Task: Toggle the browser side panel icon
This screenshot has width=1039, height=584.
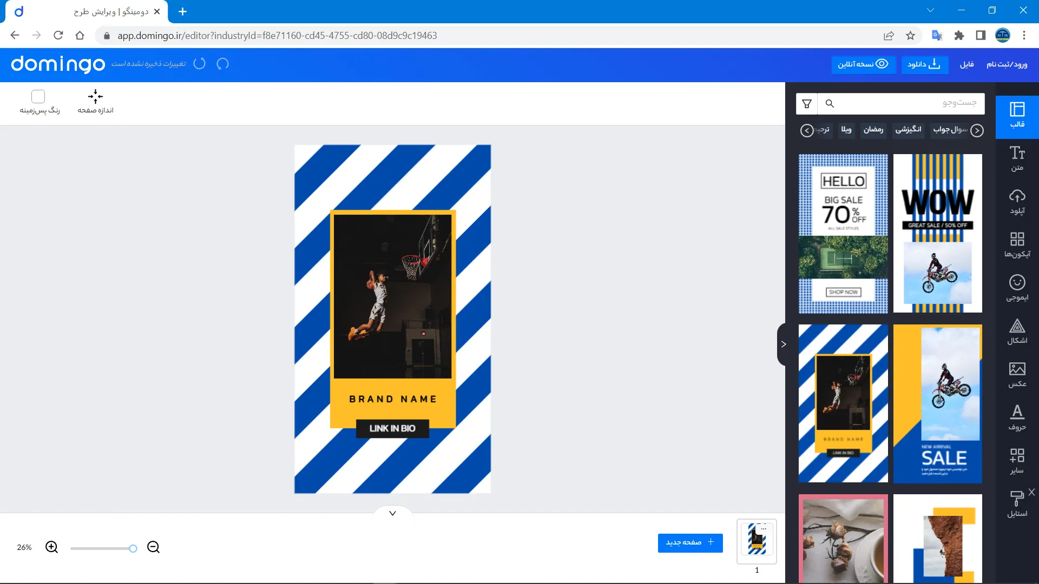Action: pos(981,36)
